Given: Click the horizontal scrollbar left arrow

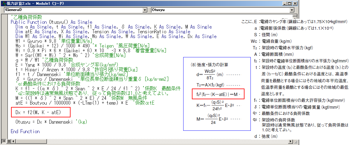Looking at the screenshot, I should [13, 141].
